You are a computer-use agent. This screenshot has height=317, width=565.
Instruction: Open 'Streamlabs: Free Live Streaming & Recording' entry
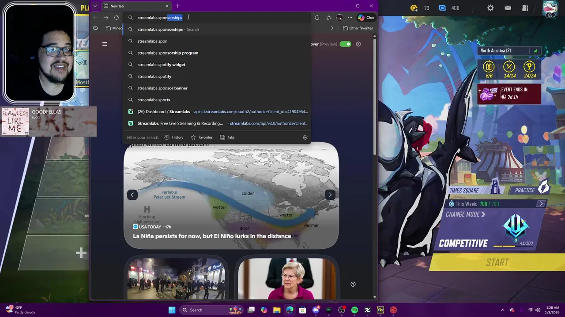click(217, 123)
